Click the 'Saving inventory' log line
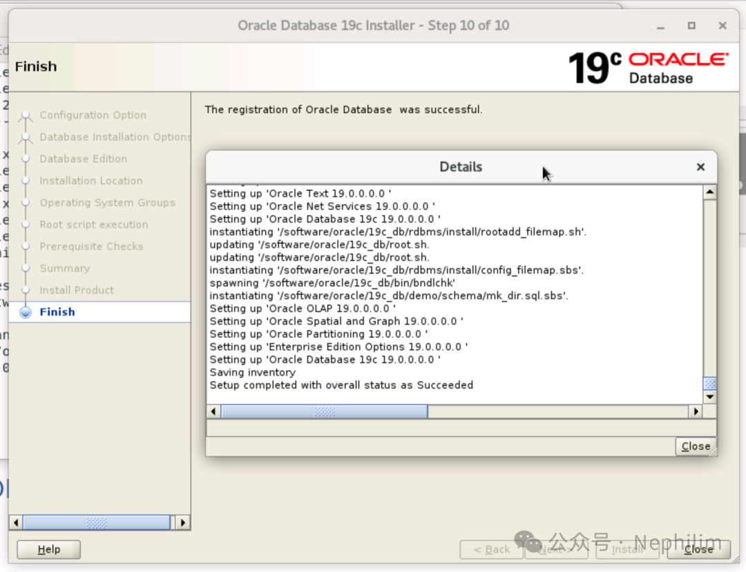 click(x=252, y=372)
